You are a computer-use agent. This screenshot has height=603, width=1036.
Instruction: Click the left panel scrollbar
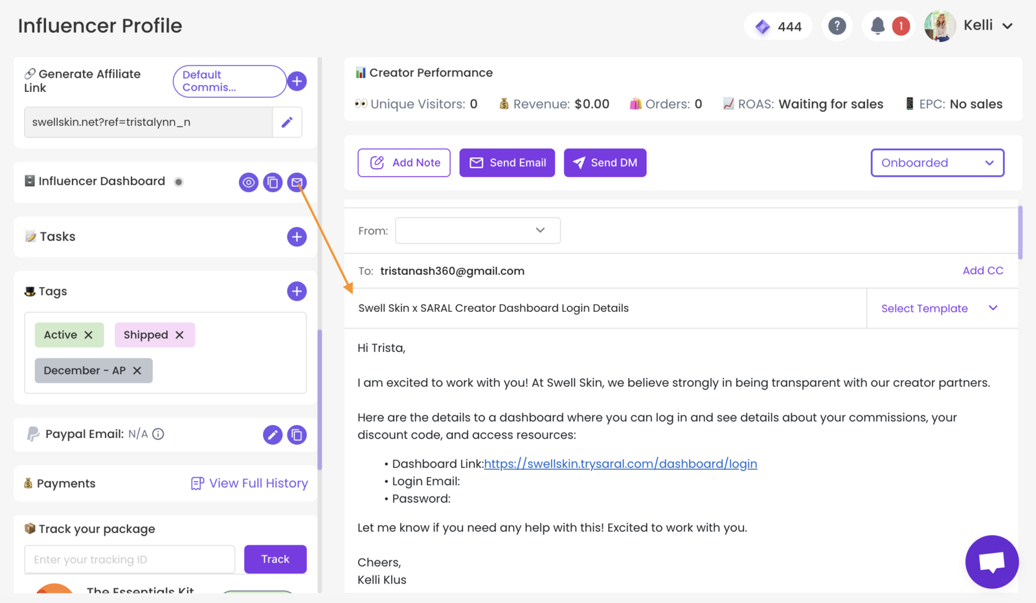[320, 399]
